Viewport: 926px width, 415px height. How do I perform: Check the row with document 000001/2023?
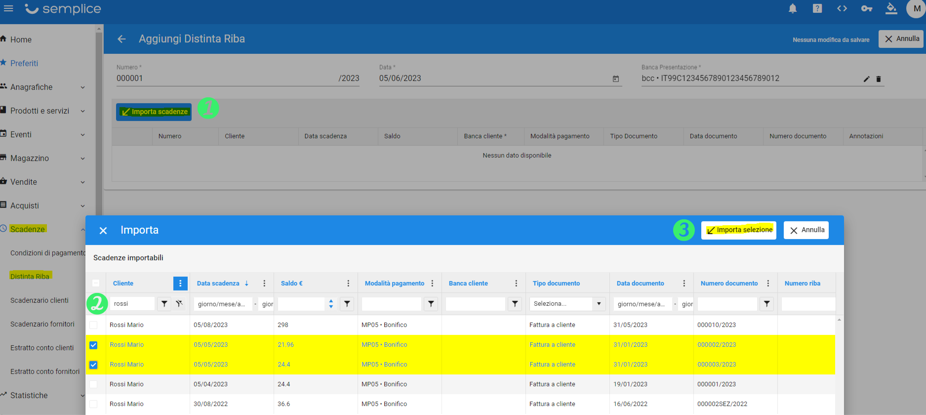(x=93, y=384)
